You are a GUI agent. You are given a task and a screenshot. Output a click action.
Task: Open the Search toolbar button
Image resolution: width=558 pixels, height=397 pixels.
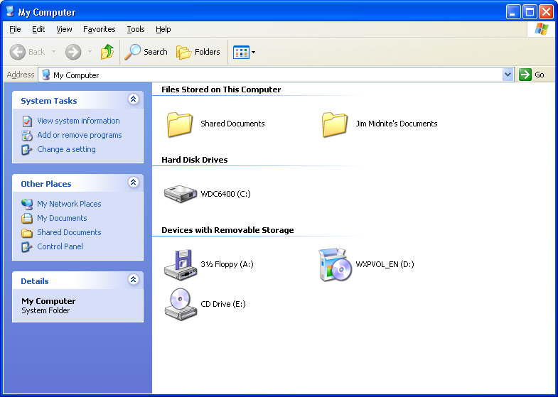point(146,52)
